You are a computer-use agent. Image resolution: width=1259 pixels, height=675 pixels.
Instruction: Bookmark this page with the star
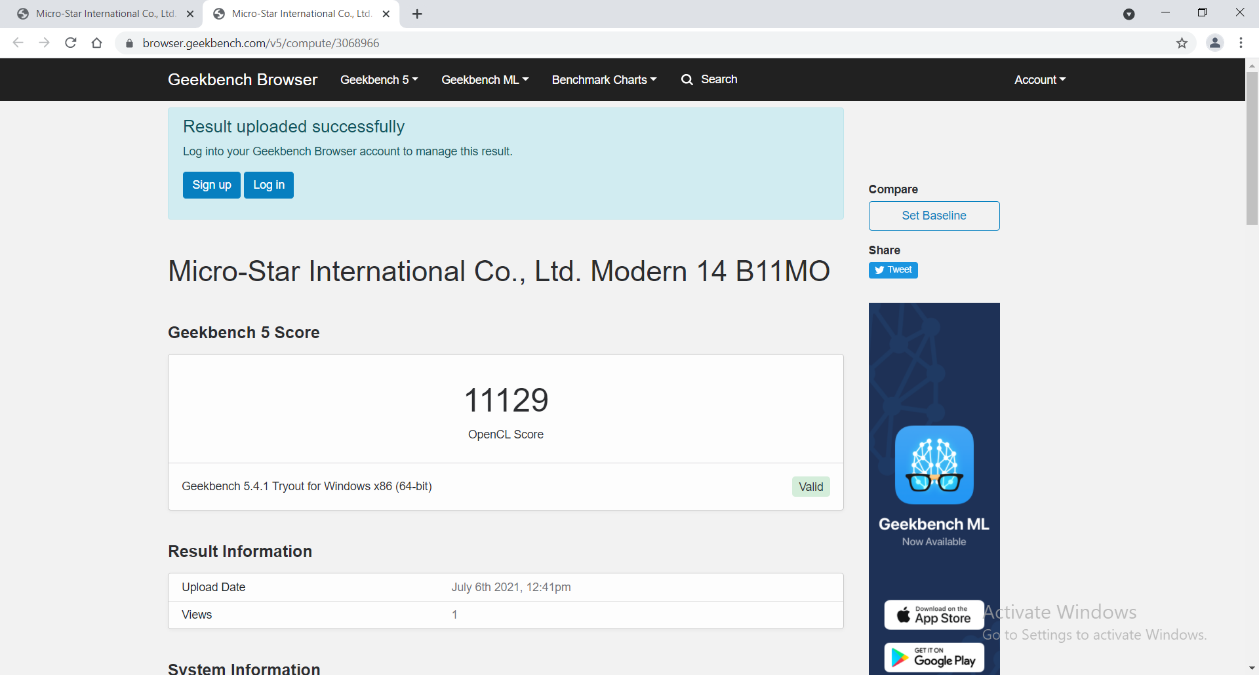point(1182,43)
